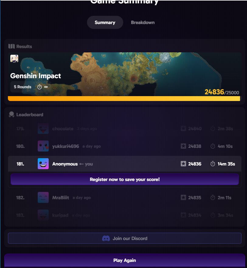Click Register now to save your score
This screenshot has width=247, height=268.
(x=125, y=179)
